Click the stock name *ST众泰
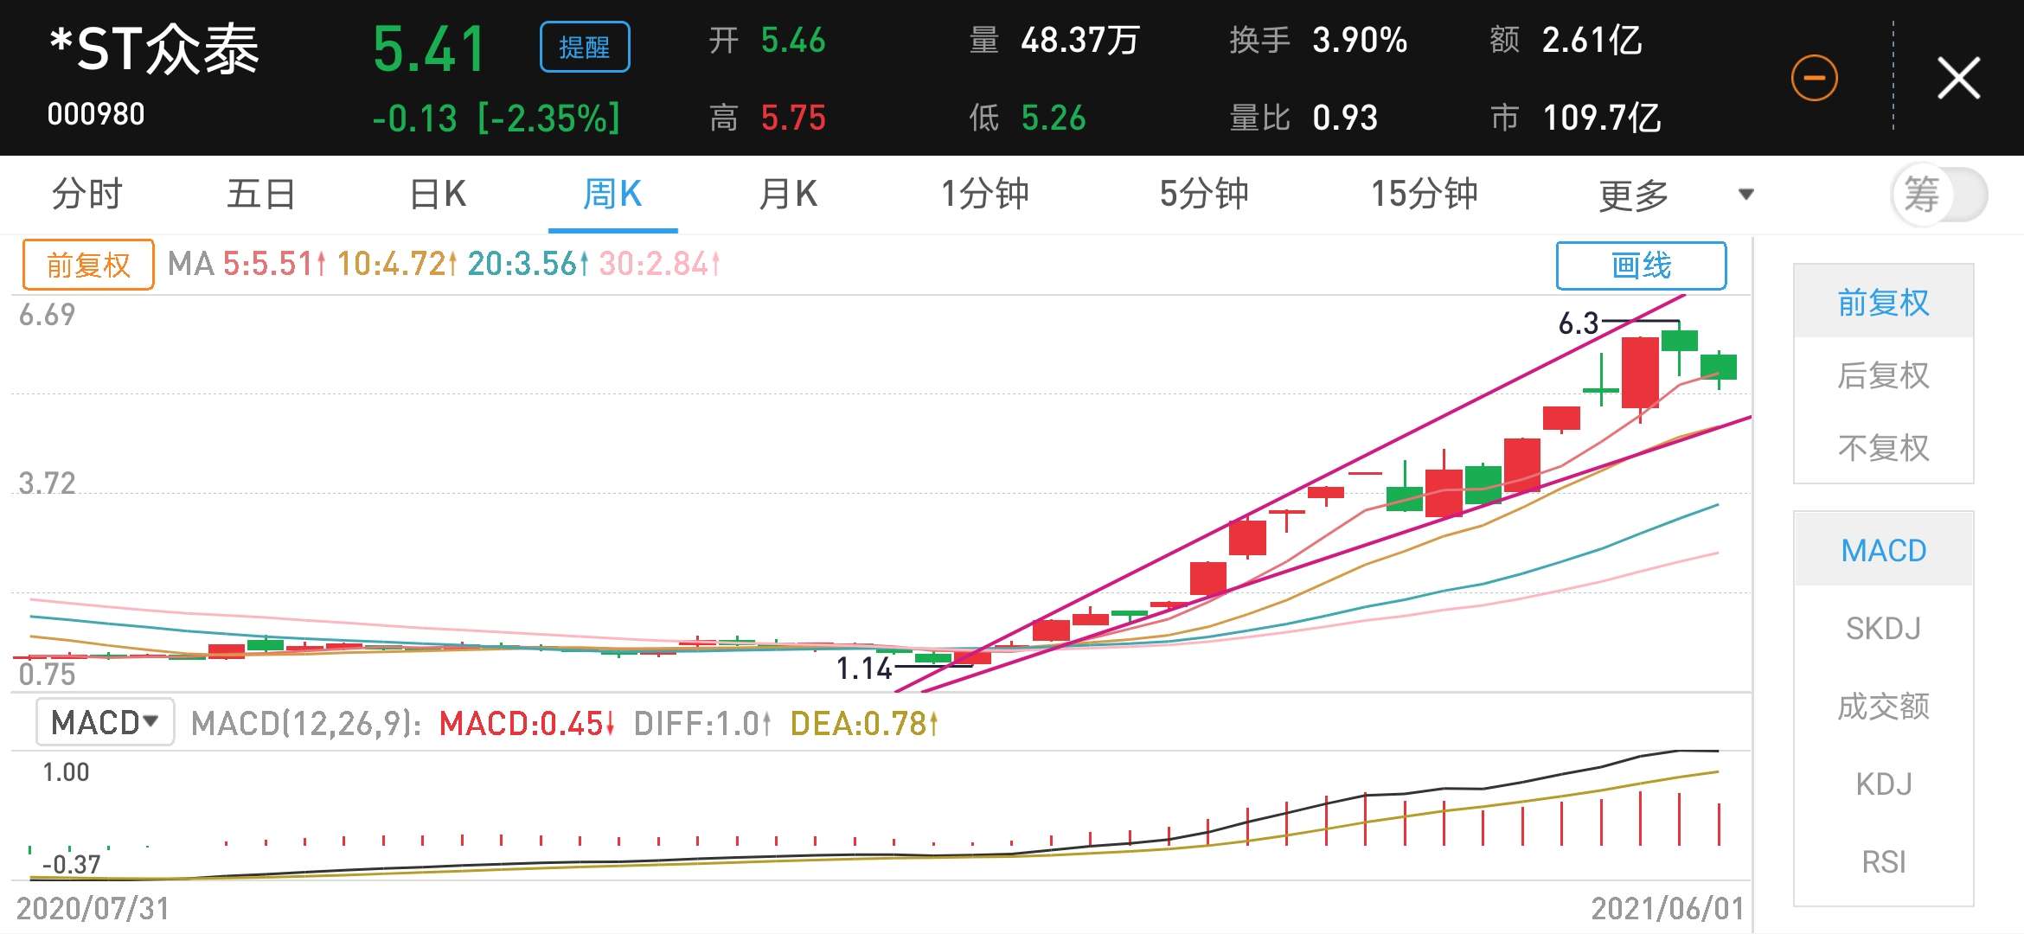The height and width of the screenshot is (934, 2024). pos(155,49)
